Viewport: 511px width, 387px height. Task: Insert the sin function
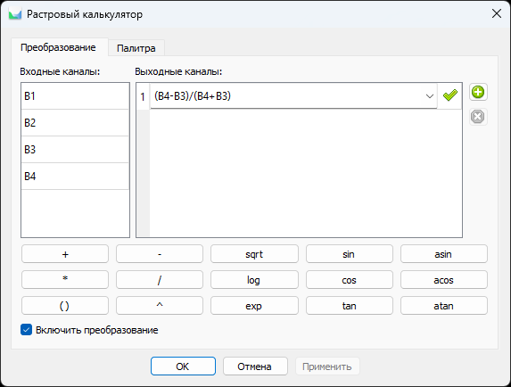tap(349, 254)
